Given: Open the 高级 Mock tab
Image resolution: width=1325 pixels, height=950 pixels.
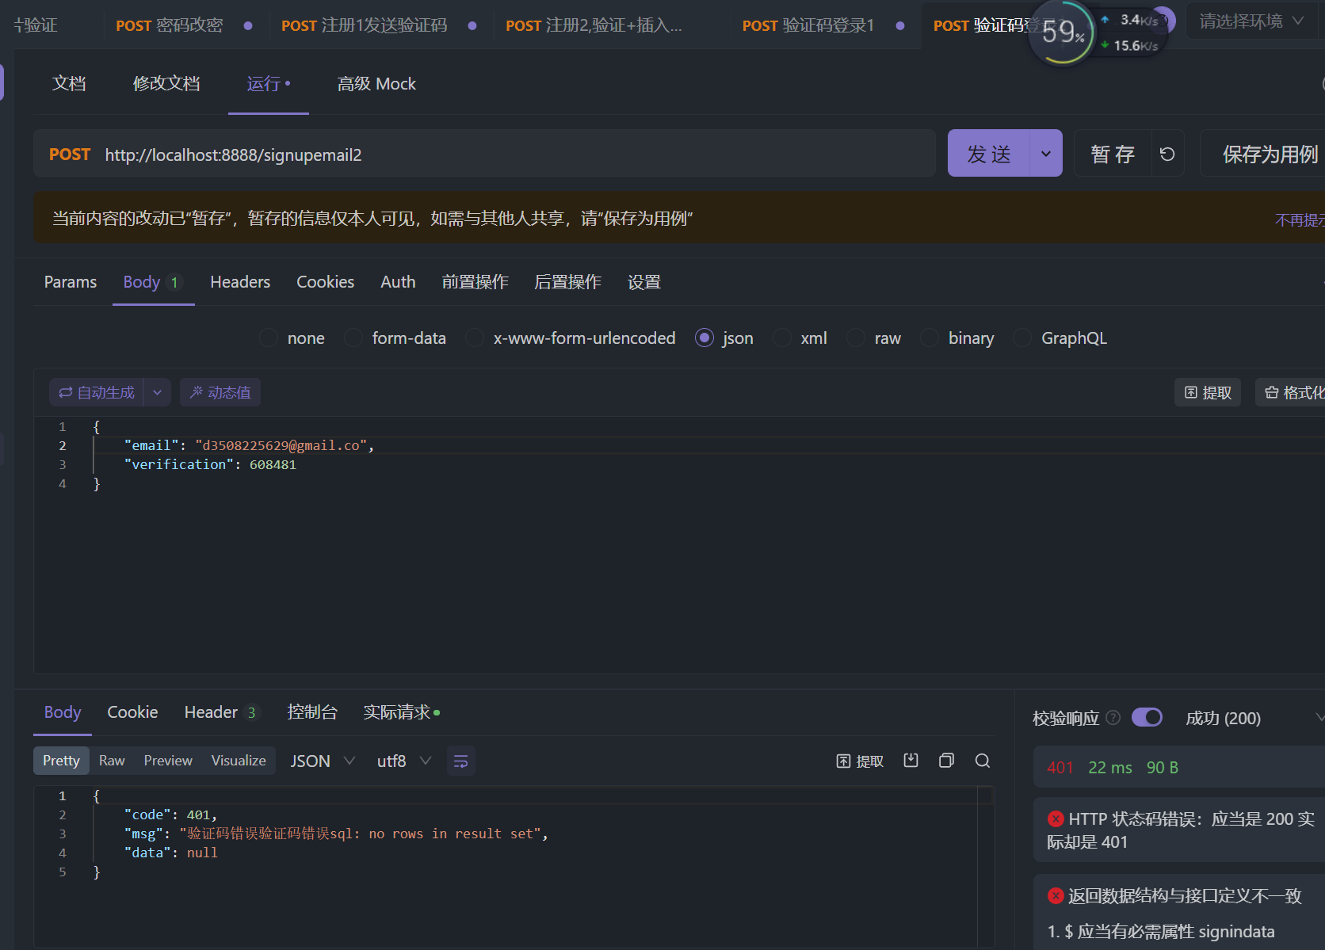Looking at the screenshot, I should (376, 83).
